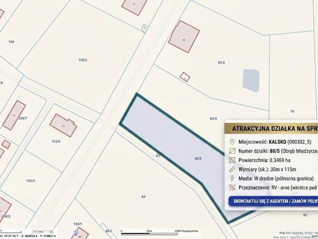318x239 pixels.
Task: Click the blue pond in parcel 80/2
Action: pos(251,80)
